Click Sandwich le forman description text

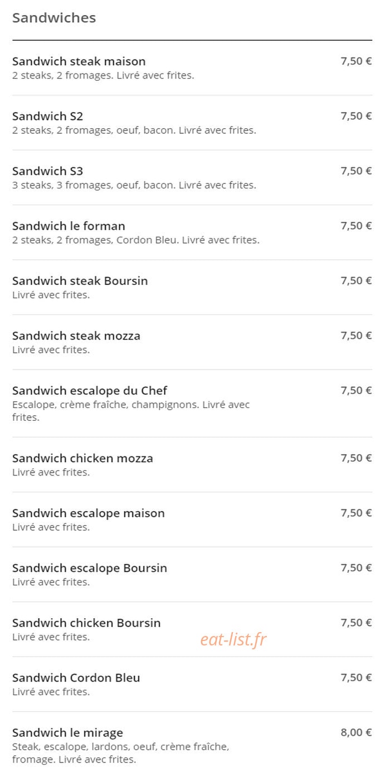(136, 240)
